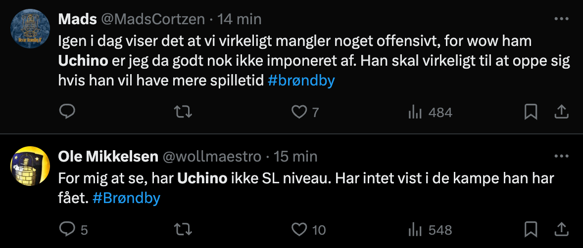Bookmark Mads's tweet

point(531,112)
